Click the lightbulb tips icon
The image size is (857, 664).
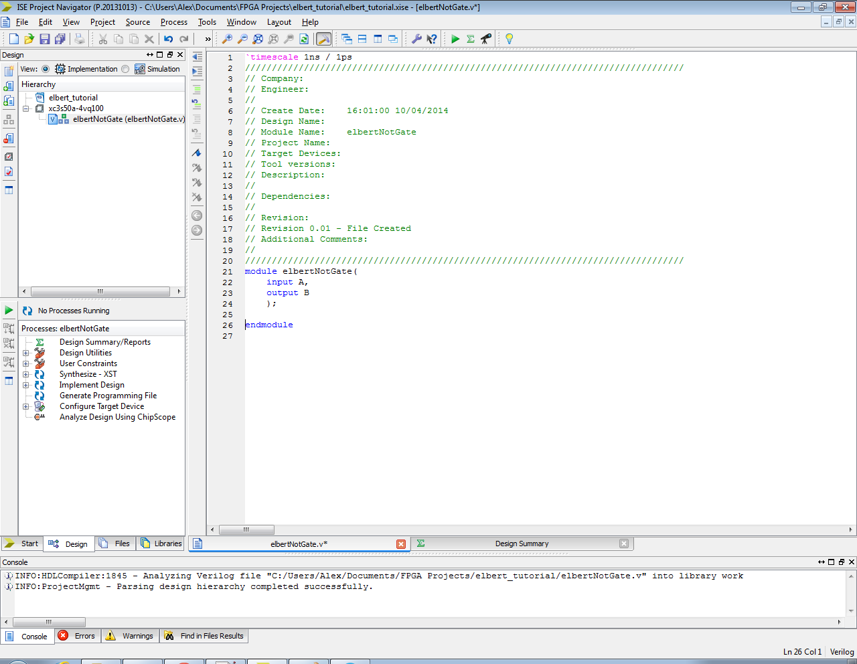pos(509,39)
